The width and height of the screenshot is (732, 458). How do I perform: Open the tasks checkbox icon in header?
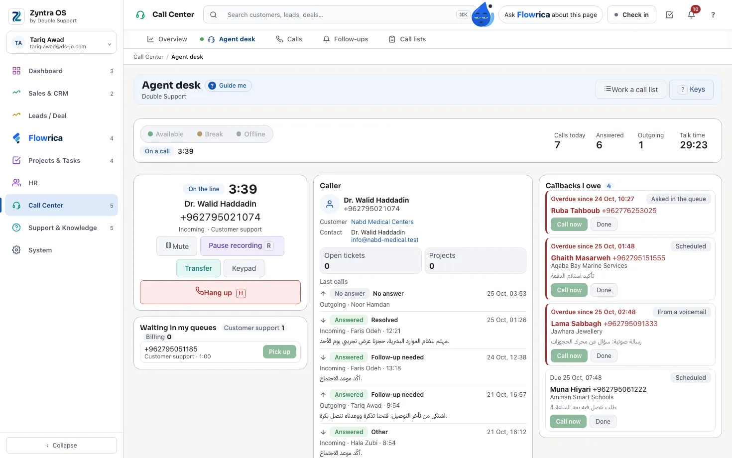670,15
